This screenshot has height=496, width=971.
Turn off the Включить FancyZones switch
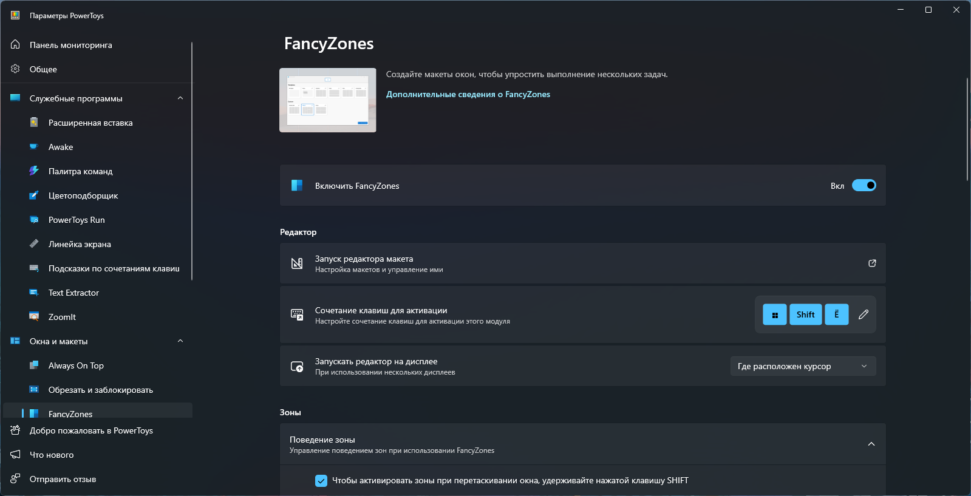coord(864,185)
